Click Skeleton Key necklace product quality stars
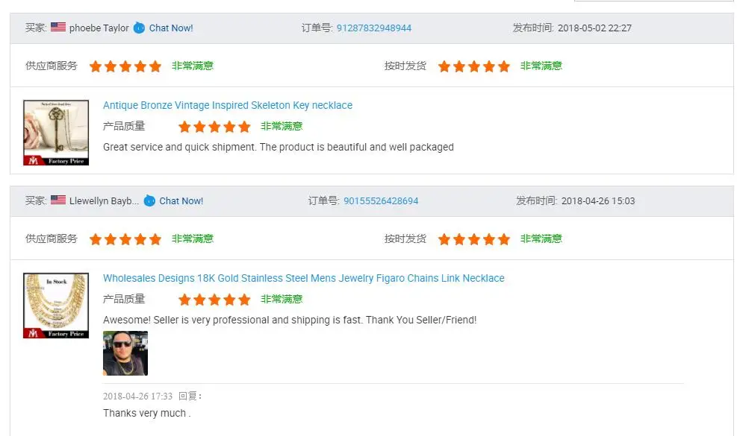The width and height of the screenshot is (737, 436). pyautogui.click(x=214, y=127)
